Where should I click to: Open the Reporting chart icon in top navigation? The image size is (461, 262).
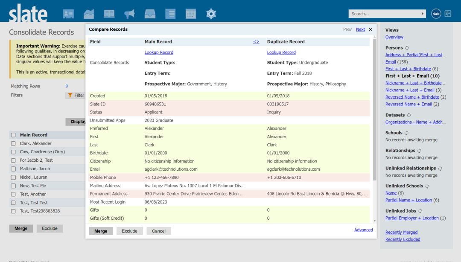[89, 14]
